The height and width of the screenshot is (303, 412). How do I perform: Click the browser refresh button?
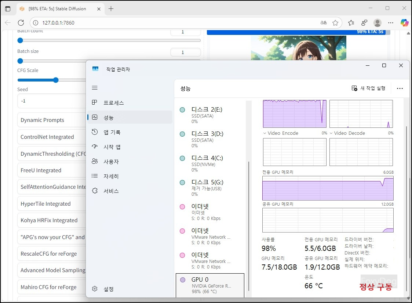[21, 23]
